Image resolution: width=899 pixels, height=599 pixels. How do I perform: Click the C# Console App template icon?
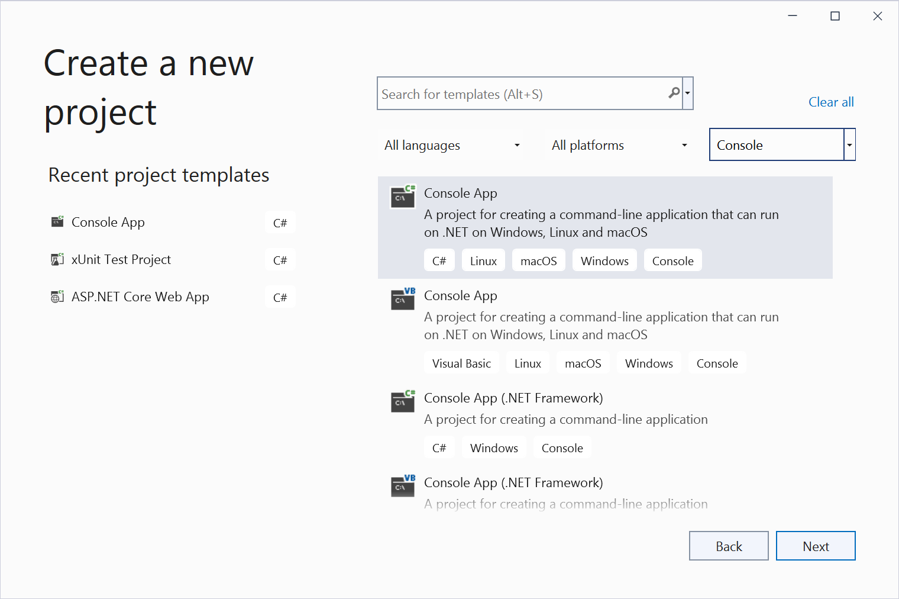click(x=403, y=197)
